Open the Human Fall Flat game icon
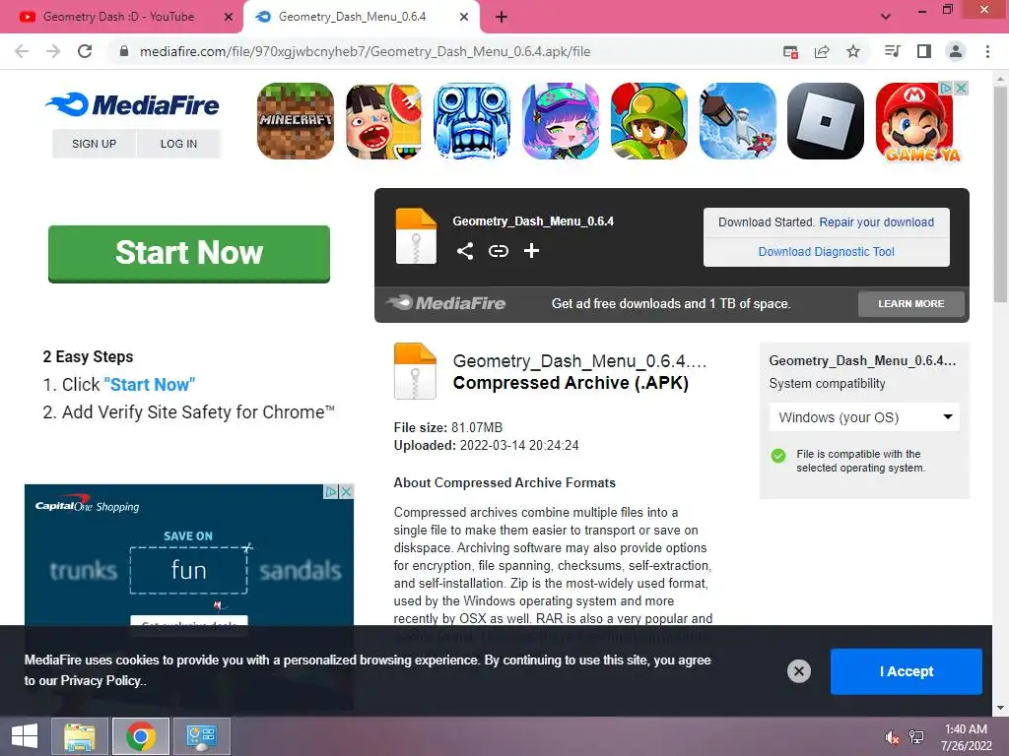The image size is (1009, 756). [737, 121]
